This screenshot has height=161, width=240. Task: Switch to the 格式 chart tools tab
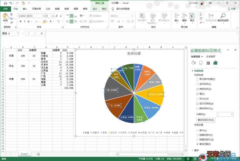coord(104,9)
